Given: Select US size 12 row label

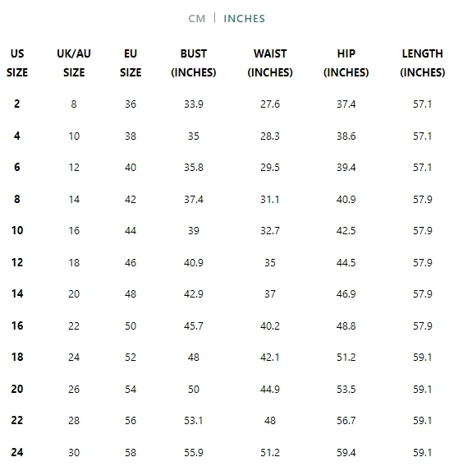Looking at the screenshot, I should [x=17, y=262].
